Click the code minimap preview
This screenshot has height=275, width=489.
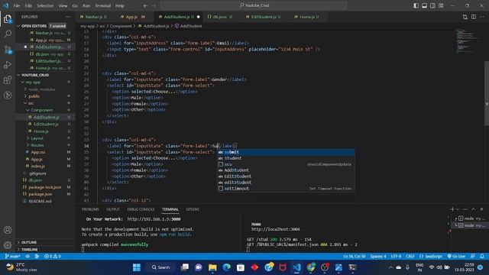tap(467, 40)
